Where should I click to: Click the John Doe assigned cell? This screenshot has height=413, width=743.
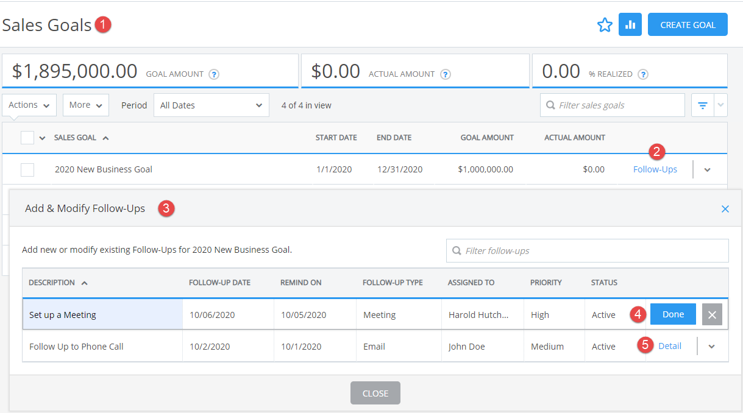[x=483, y=347]
